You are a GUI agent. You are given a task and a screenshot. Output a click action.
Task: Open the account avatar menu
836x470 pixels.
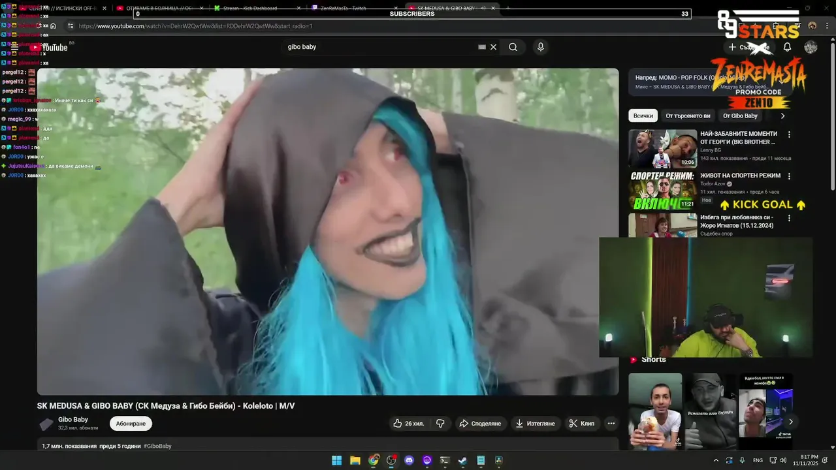pyautogui.click(x=811, y=47)
